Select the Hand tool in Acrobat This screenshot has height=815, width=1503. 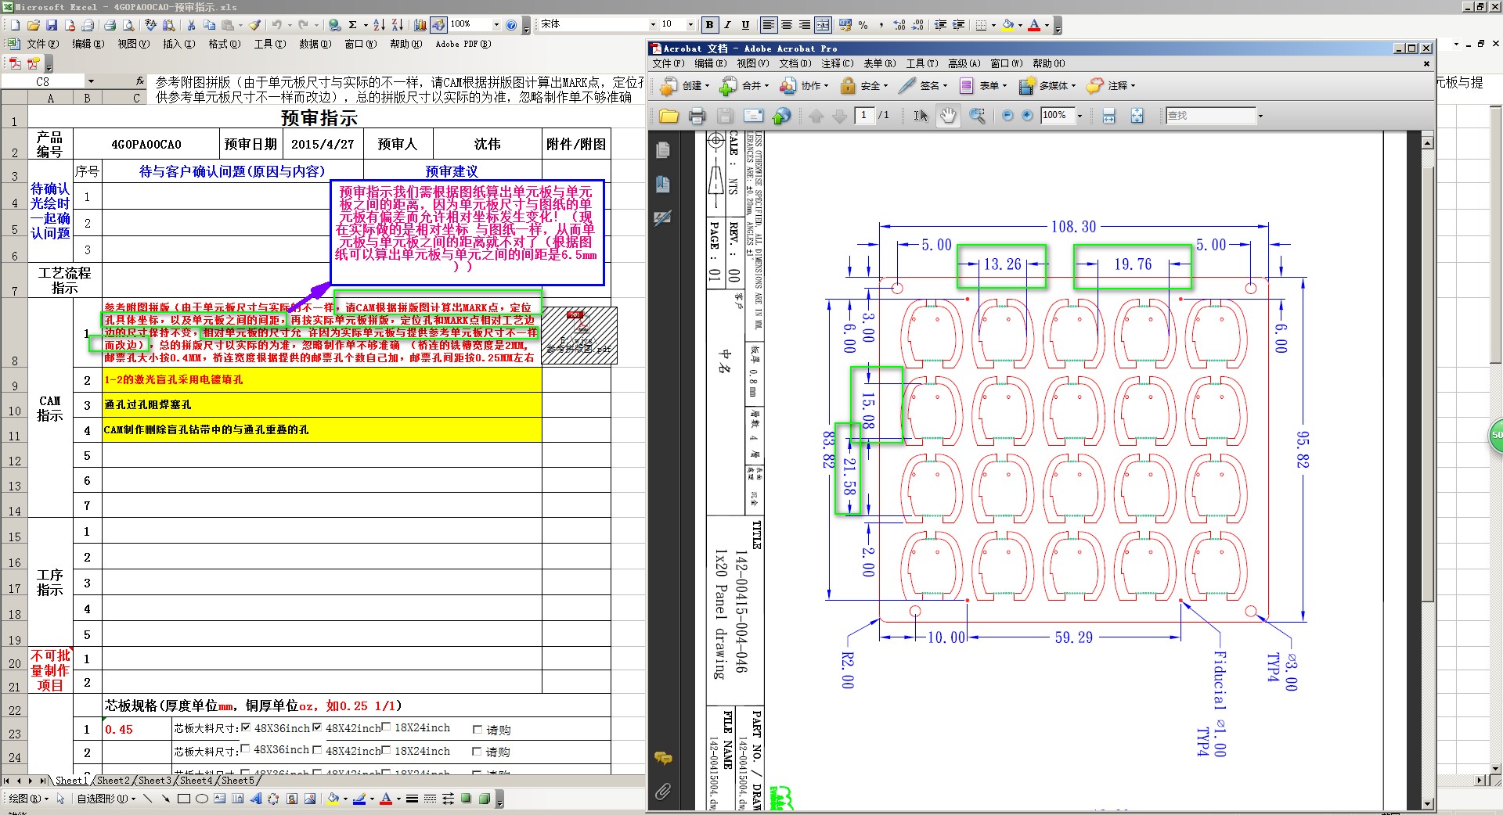947,116
